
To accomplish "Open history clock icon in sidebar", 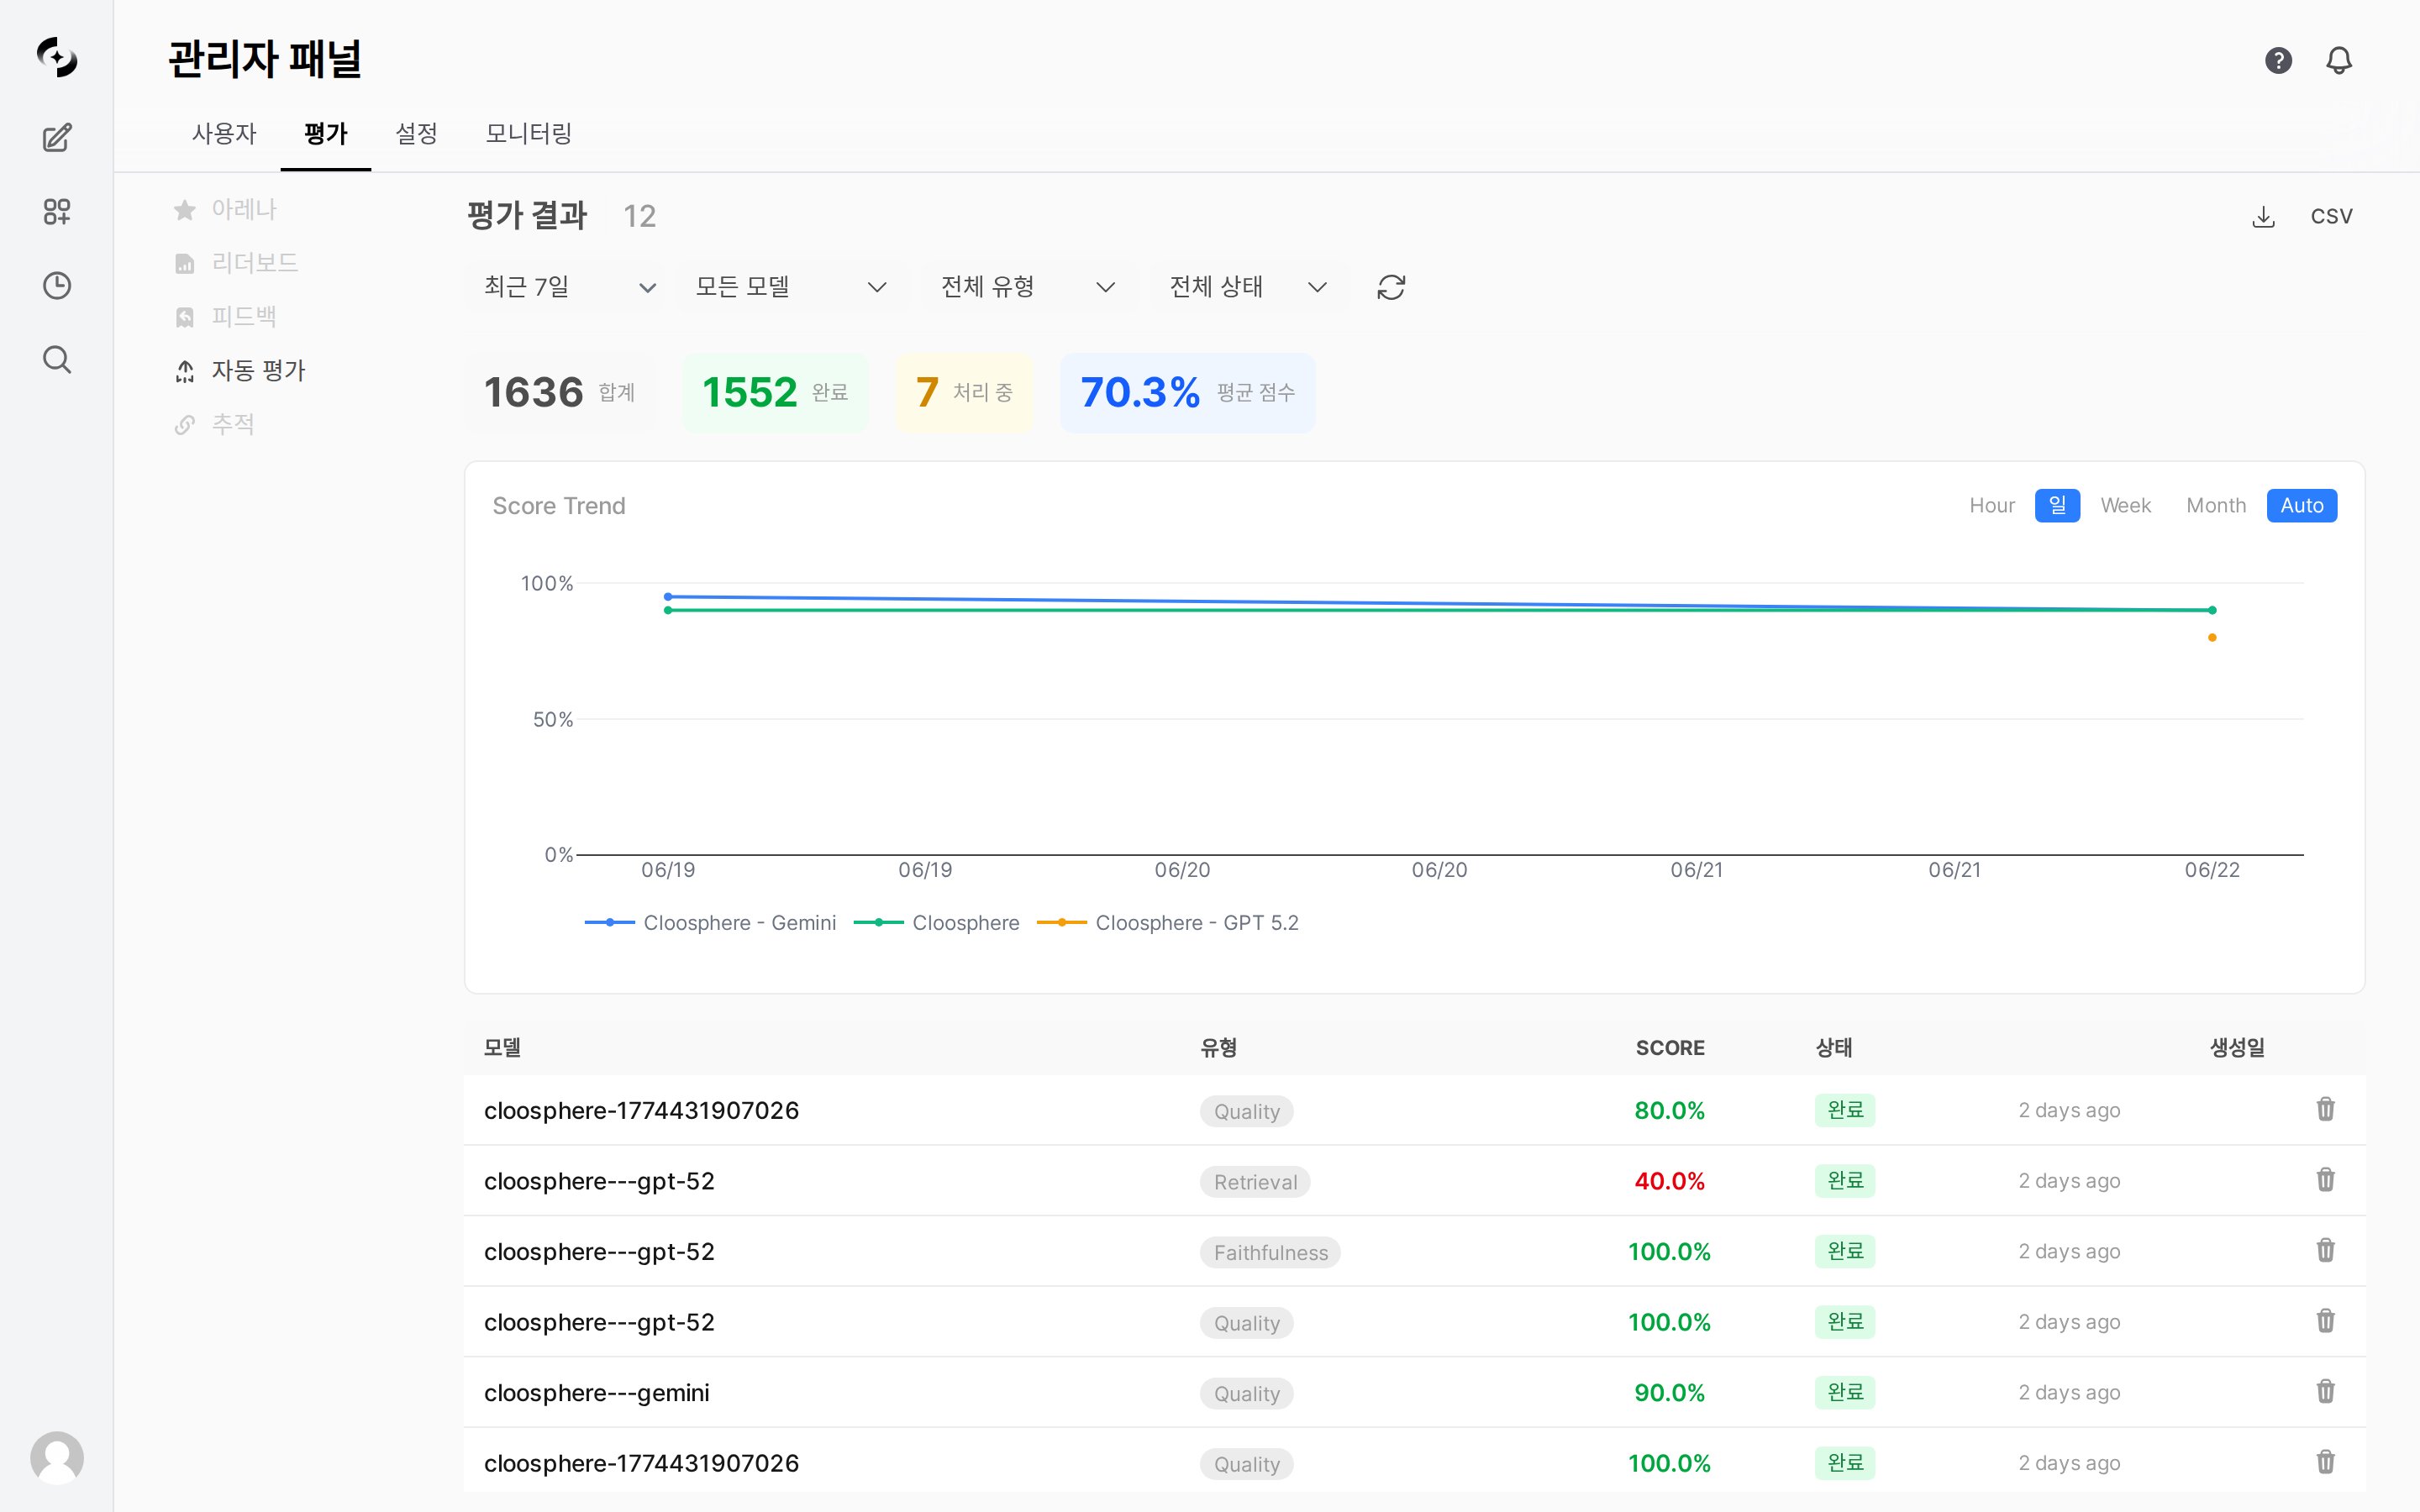I will point(57,285).
